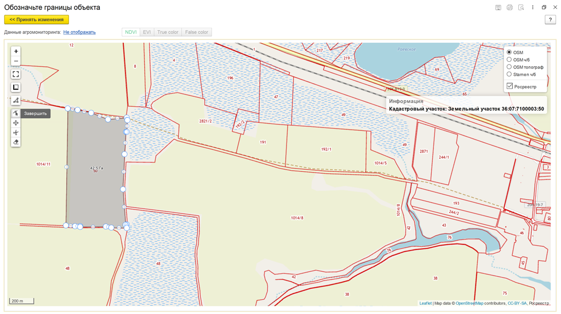Click the Принять изменения button
This screenshot has height=314, width=561.
37,20
